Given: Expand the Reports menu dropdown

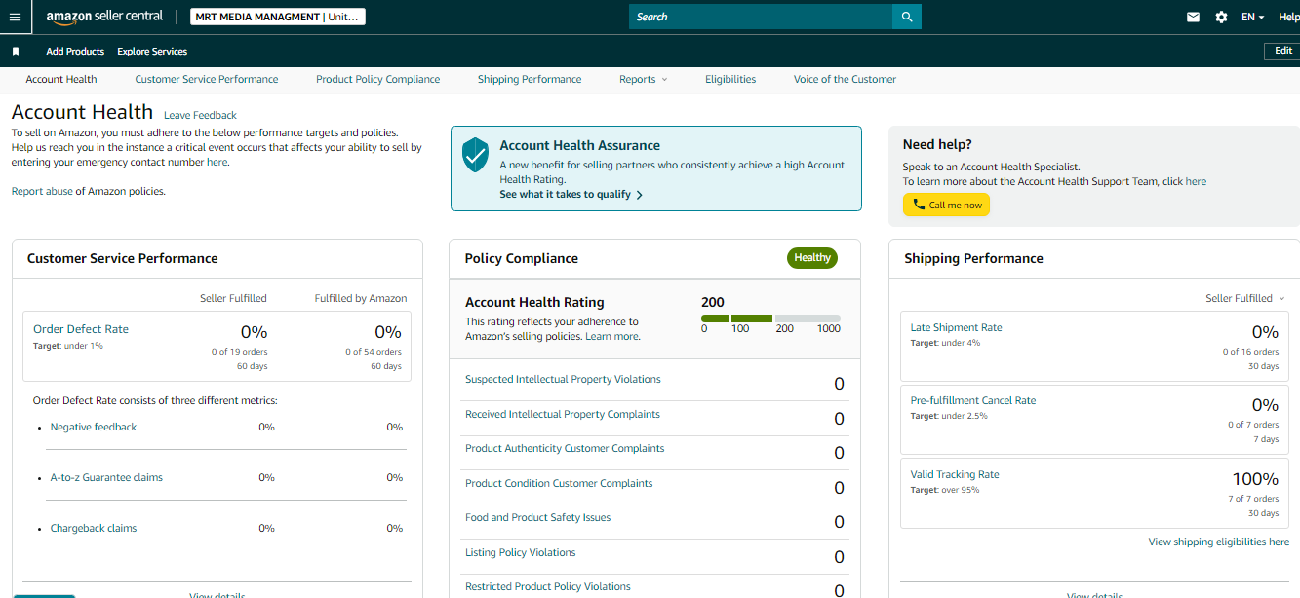Looking at the screenshot, I should pos(644,80).
